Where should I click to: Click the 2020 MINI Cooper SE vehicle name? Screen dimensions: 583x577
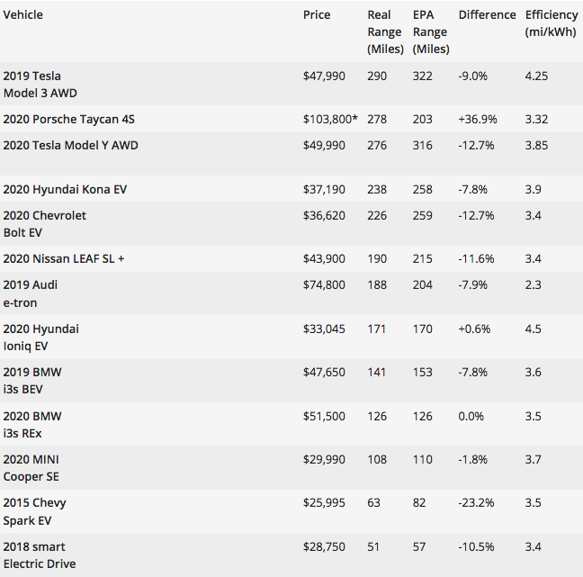tap(32, 468)
